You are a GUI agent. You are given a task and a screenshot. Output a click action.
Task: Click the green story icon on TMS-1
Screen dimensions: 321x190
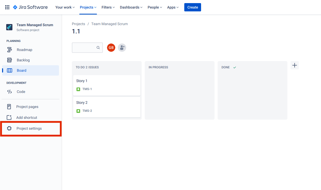coord(78,89)
